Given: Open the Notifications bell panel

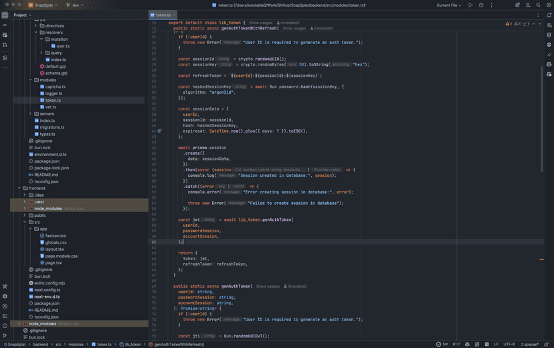Looking at the screenshot, I should pyautogui.click(x=549, y=15).
